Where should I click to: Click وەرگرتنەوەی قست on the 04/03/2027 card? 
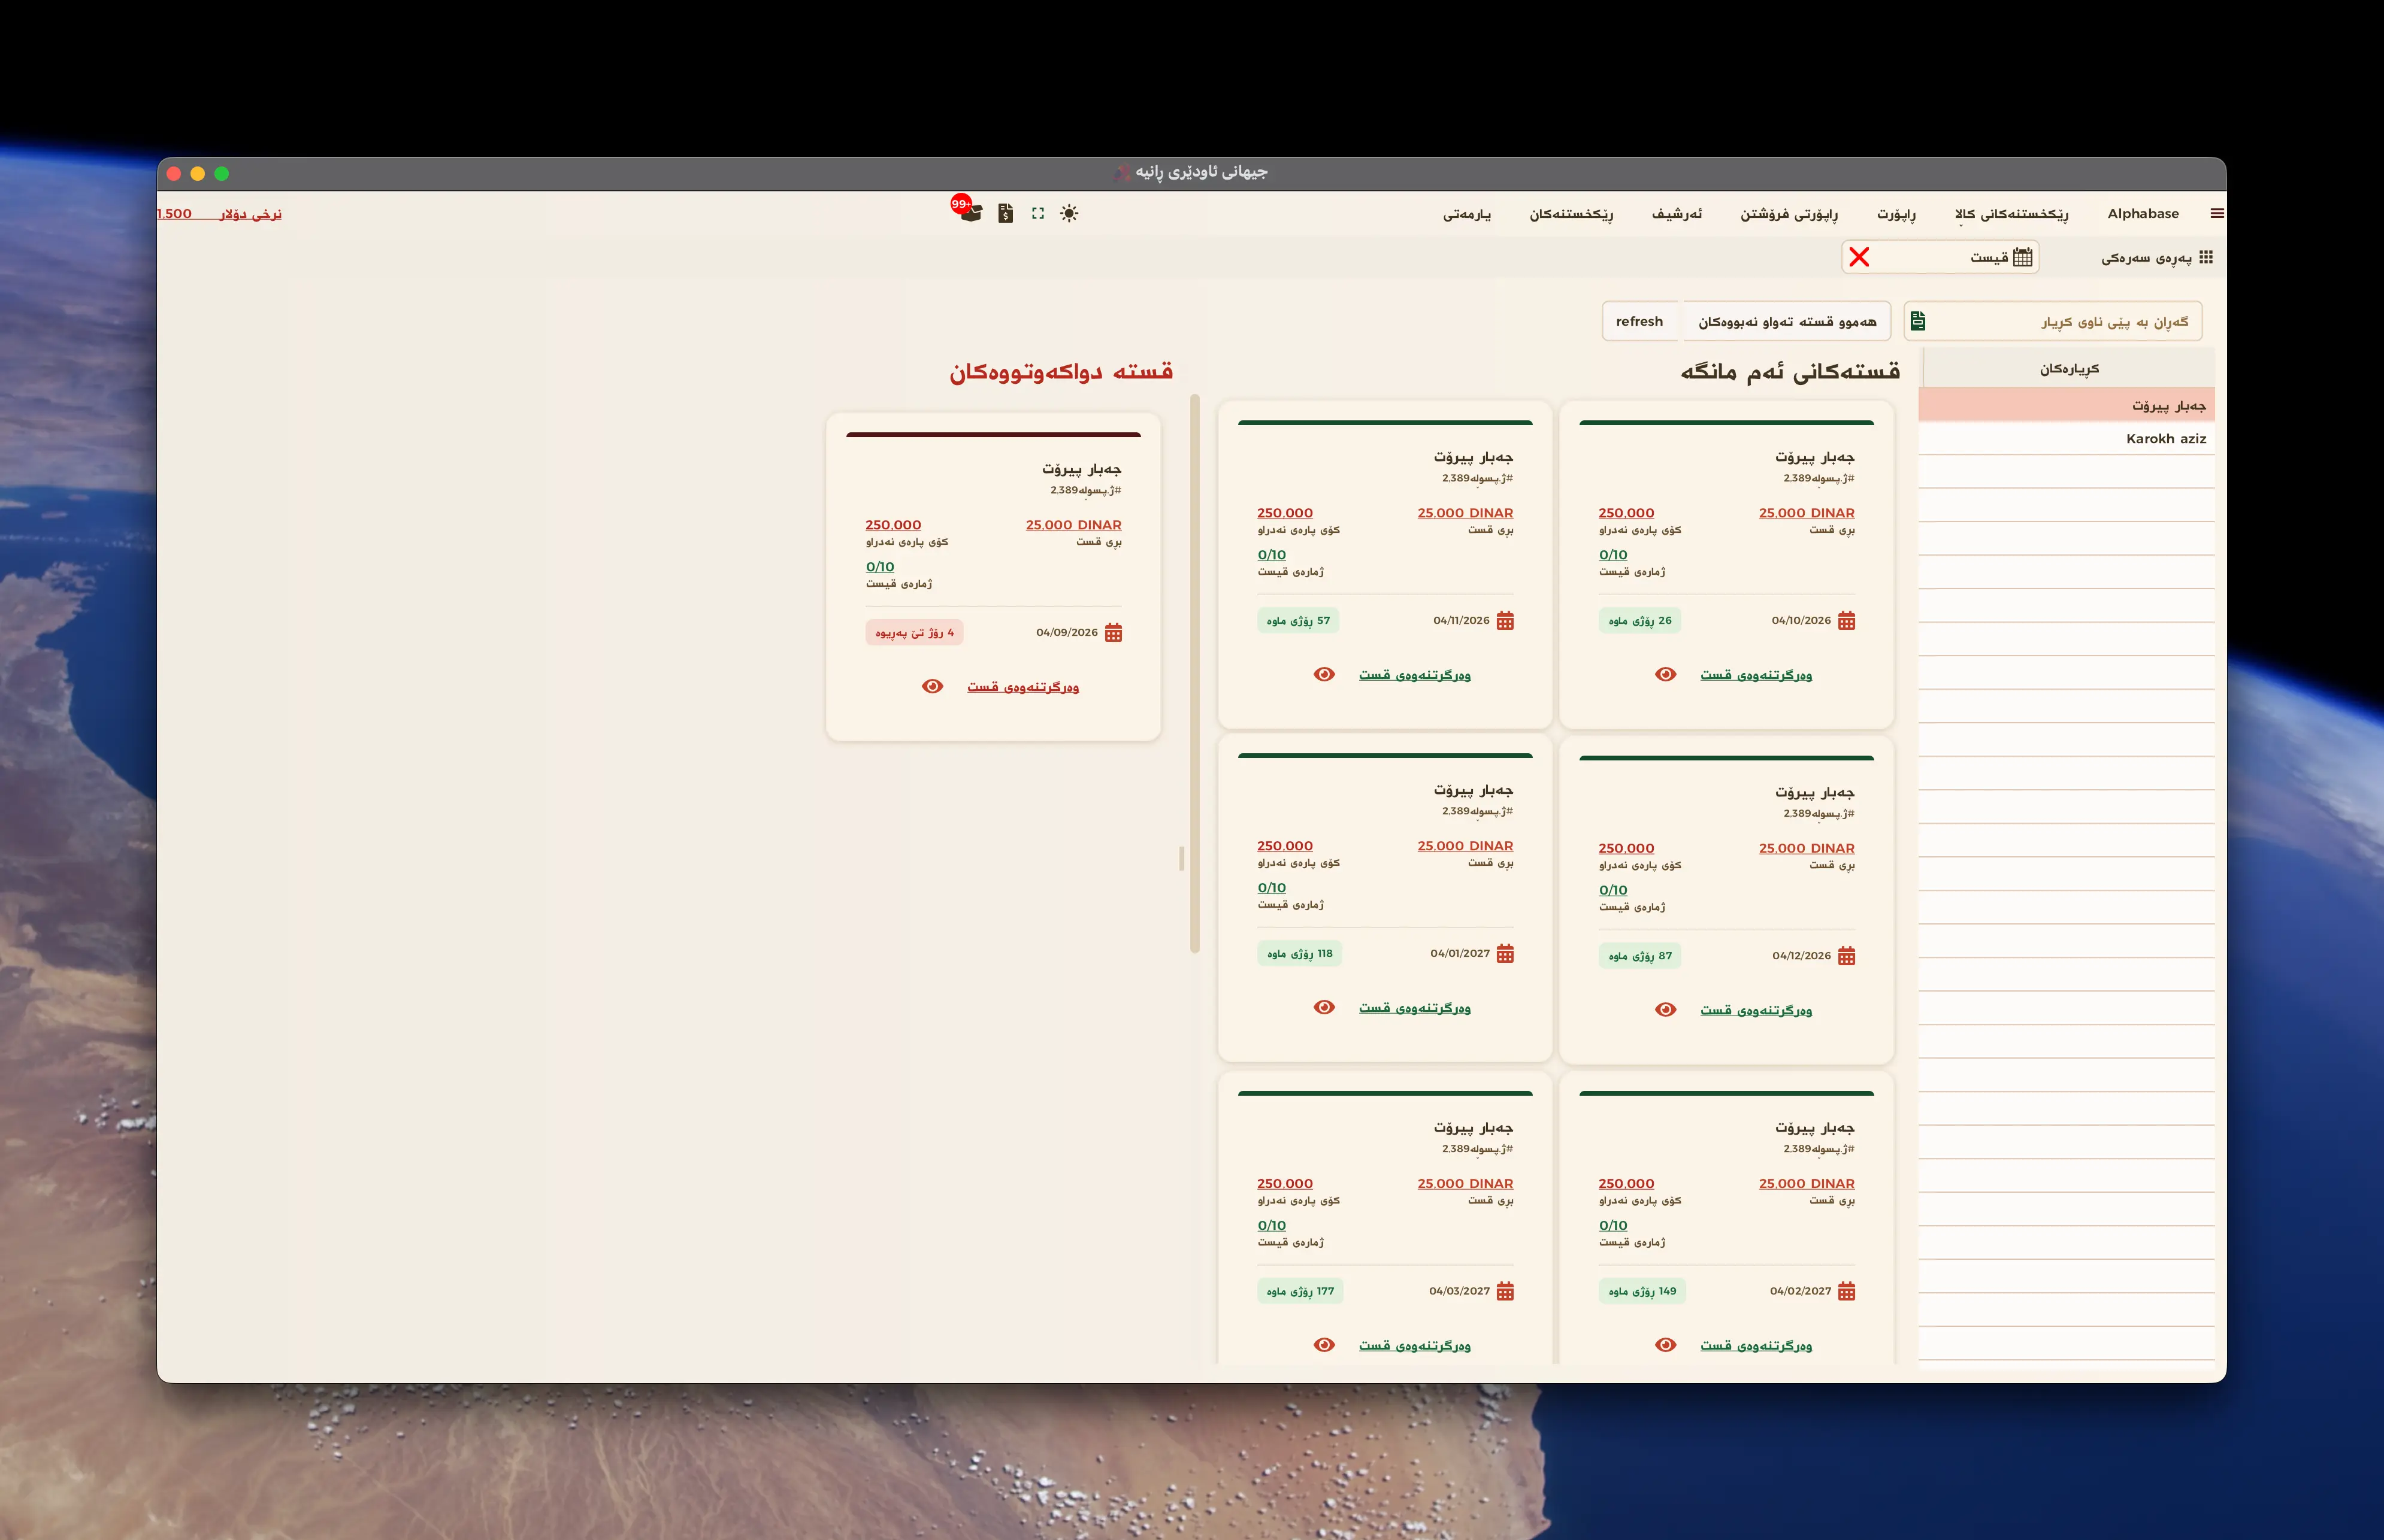click(x=1415, y=1346)
